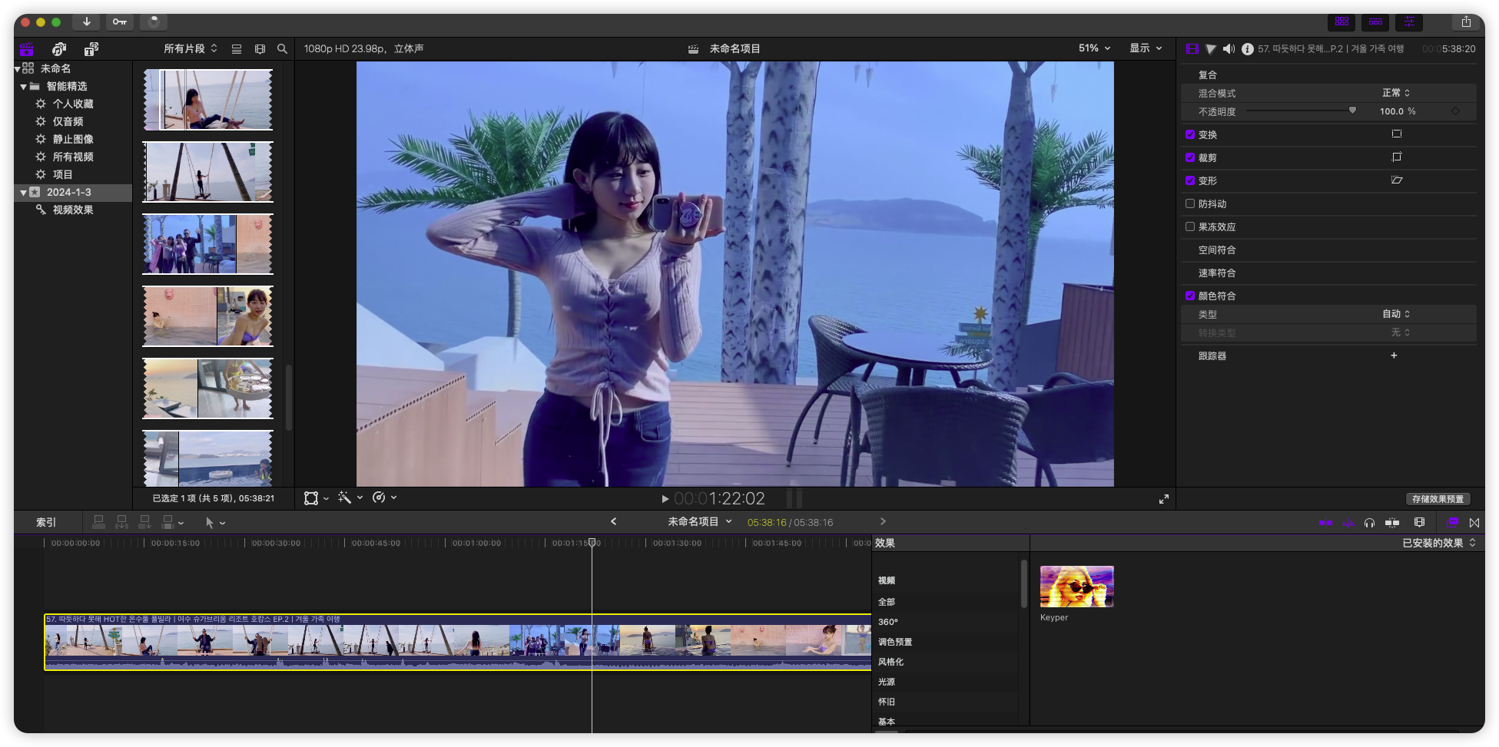
Task: Open the audio inspector speaker tab
Action: [x=1229, y=49]
